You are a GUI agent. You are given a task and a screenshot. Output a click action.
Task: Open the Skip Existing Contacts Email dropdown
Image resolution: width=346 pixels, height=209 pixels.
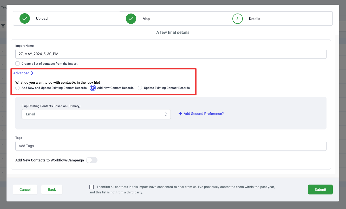point(96,114)
